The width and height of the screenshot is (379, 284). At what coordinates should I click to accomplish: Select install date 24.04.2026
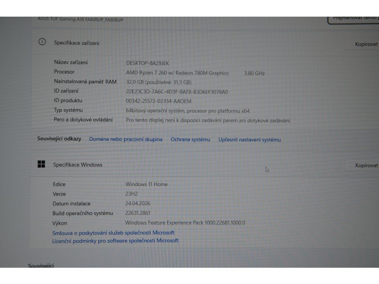pyautogui.click(x=138, y=203)
